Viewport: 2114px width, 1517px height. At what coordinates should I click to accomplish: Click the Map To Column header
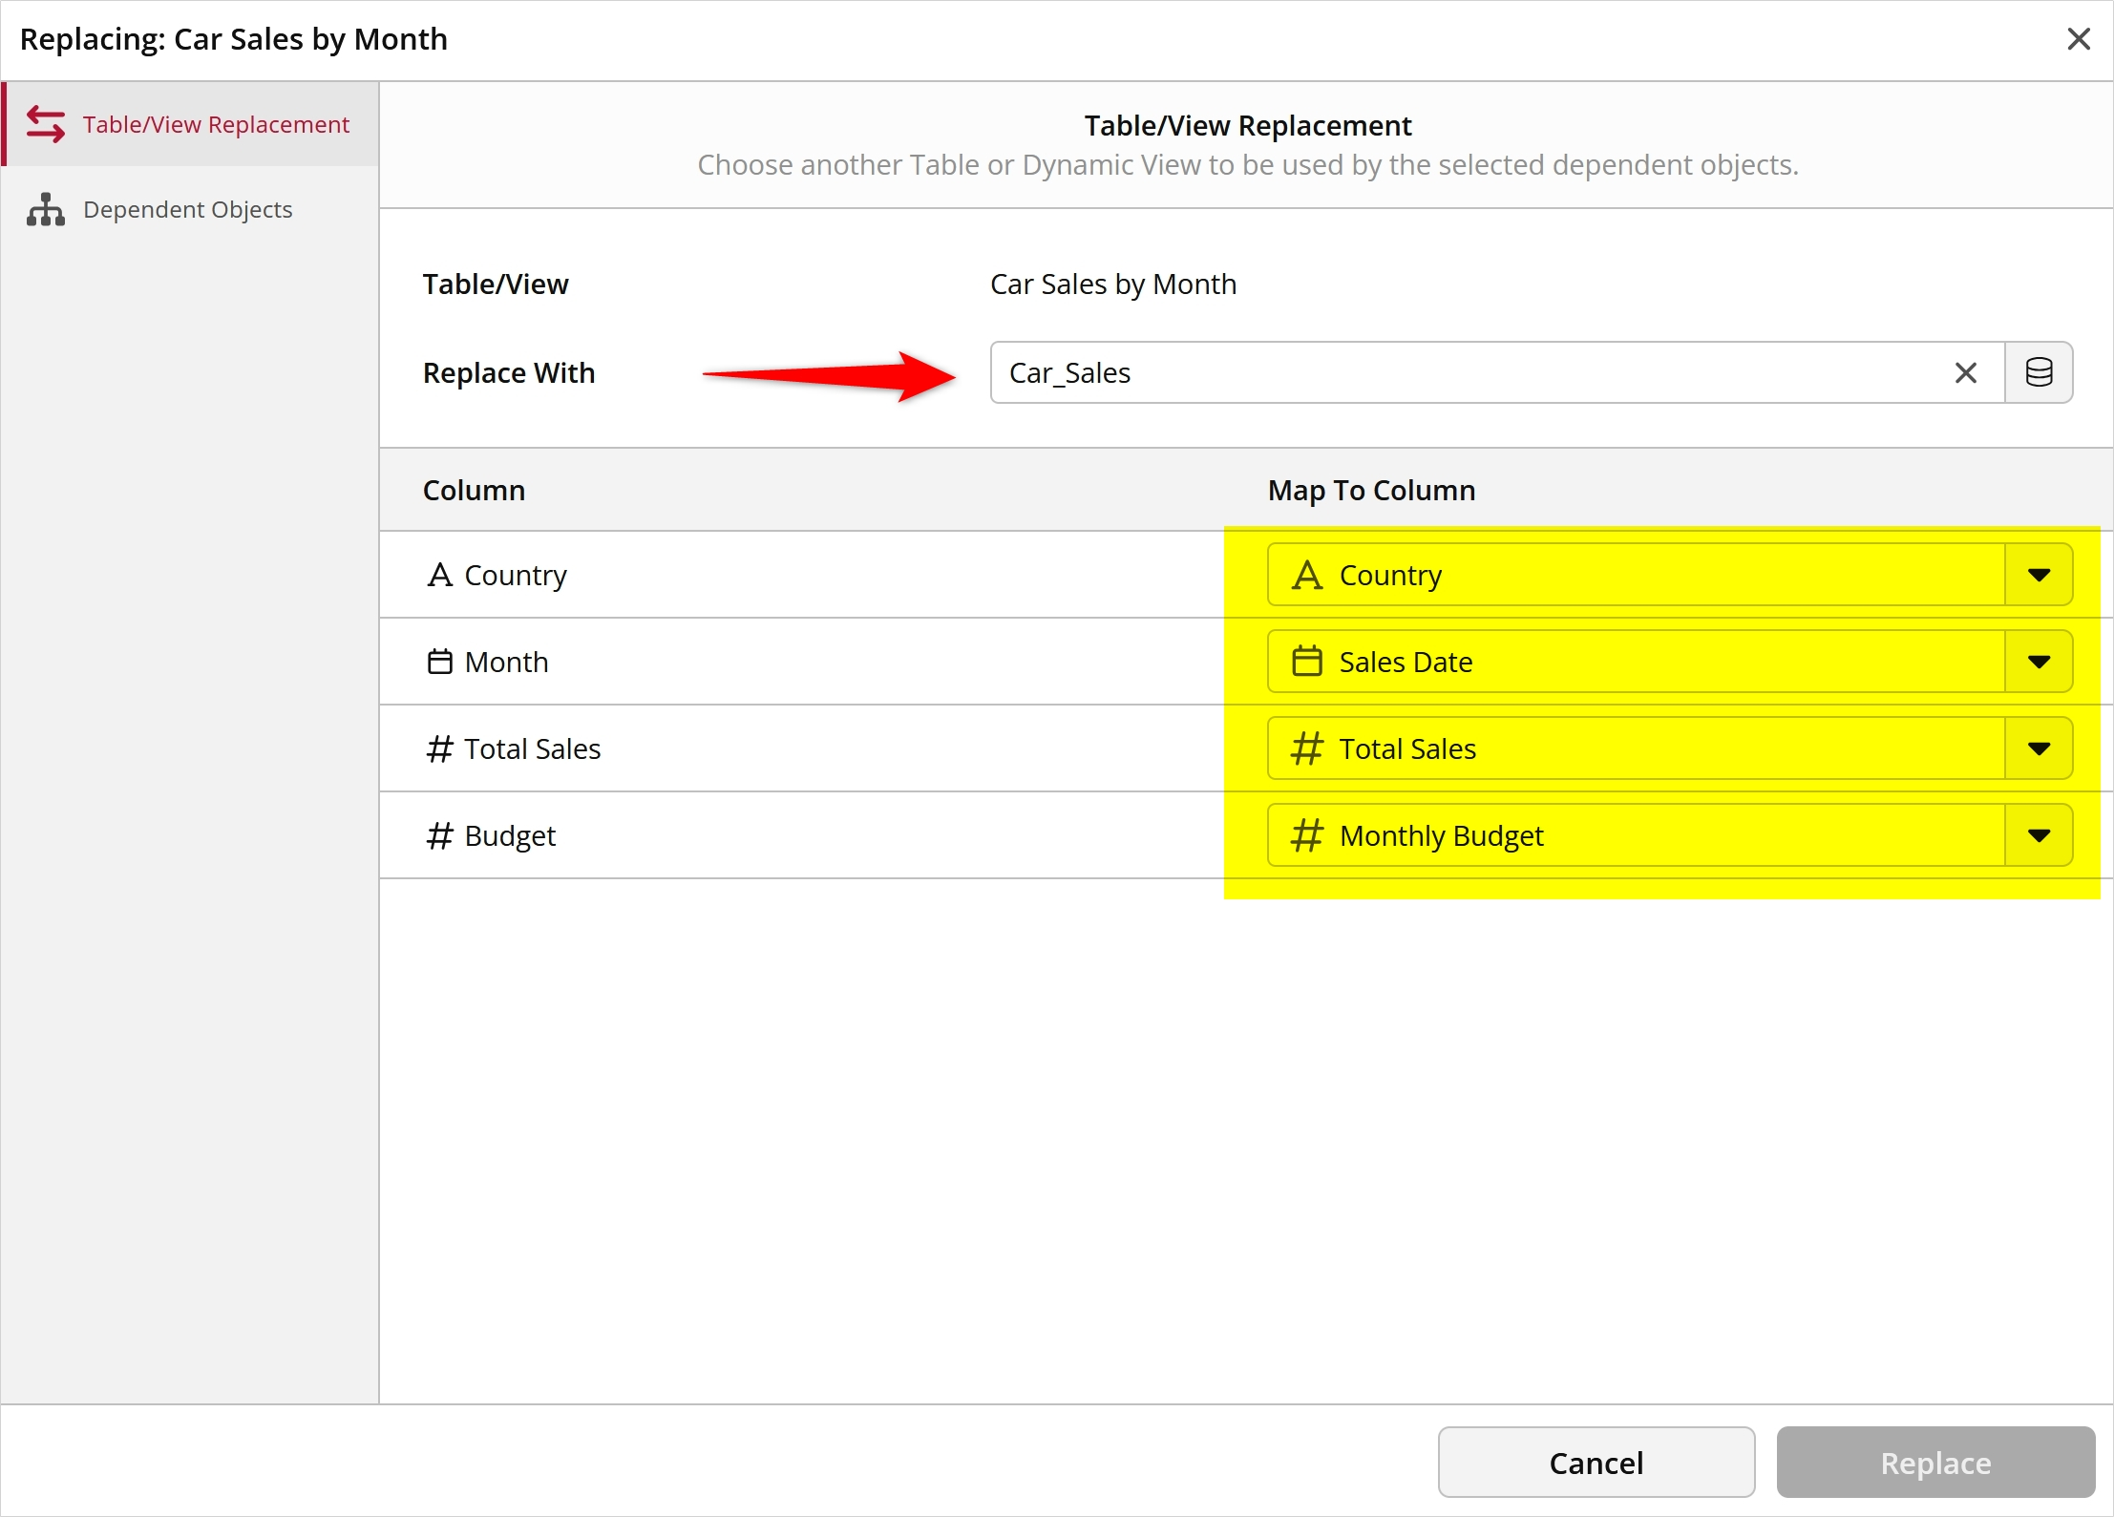[1371, 490]
